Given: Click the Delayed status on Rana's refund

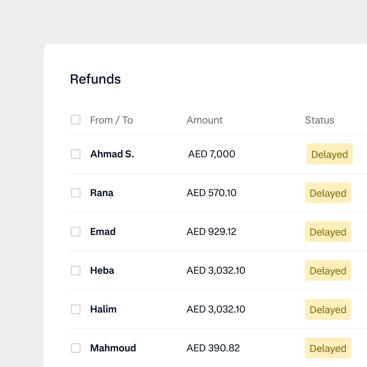Looking at the screenshot, I should coord(328,193).
